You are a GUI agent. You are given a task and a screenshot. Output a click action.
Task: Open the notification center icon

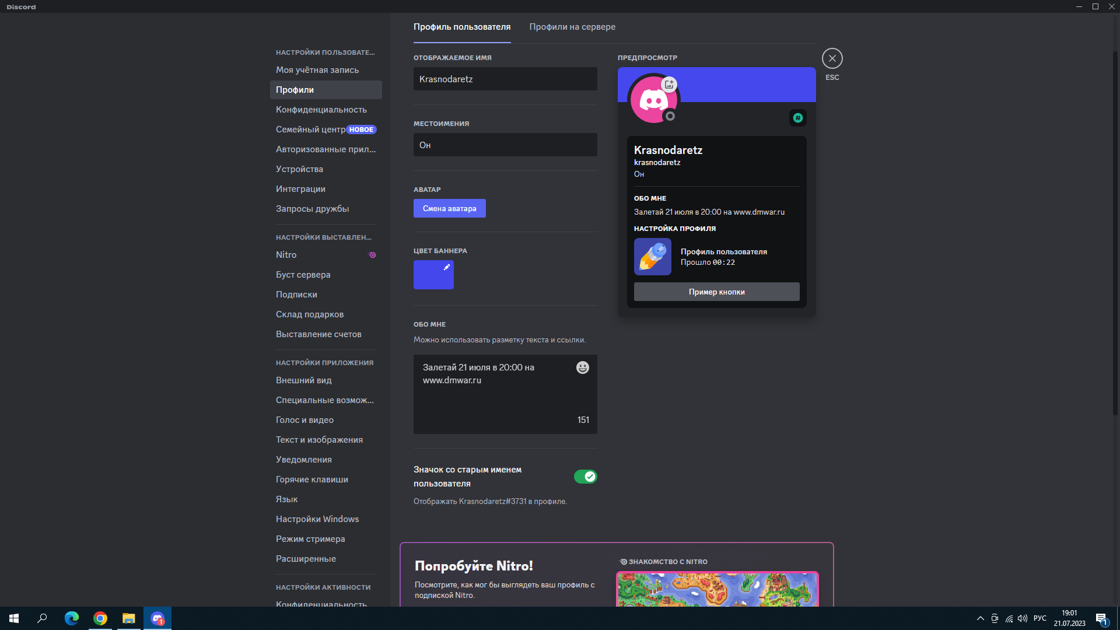click(x=1101, y=618)
